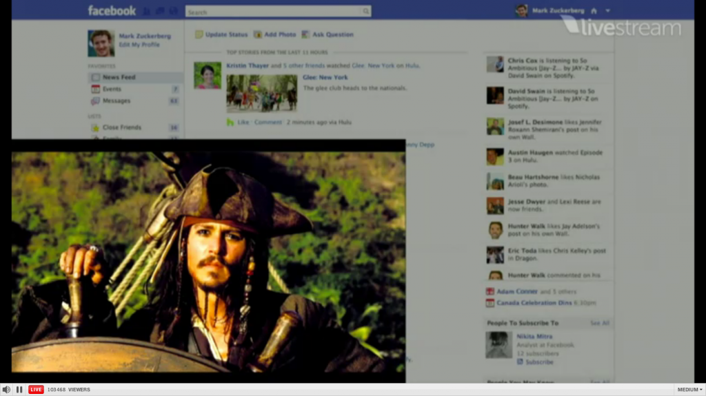Click Chris Cox's ticker avatar

(x=495, y=64)
